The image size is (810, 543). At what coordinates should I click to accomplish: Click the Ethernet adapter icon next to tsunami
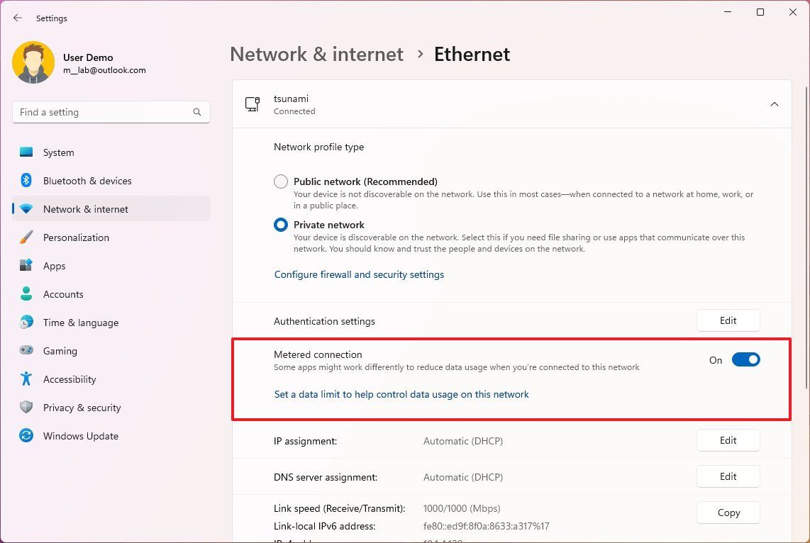(253, 103)
